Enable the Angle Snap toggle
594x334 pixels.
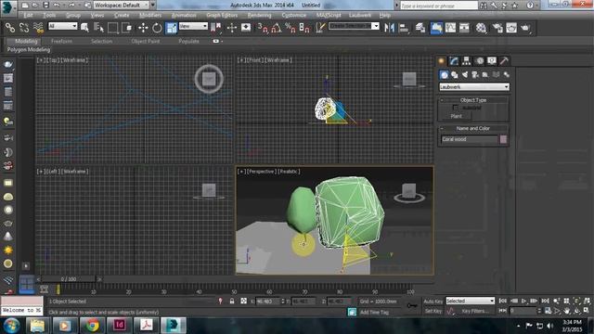pos(277,28)
